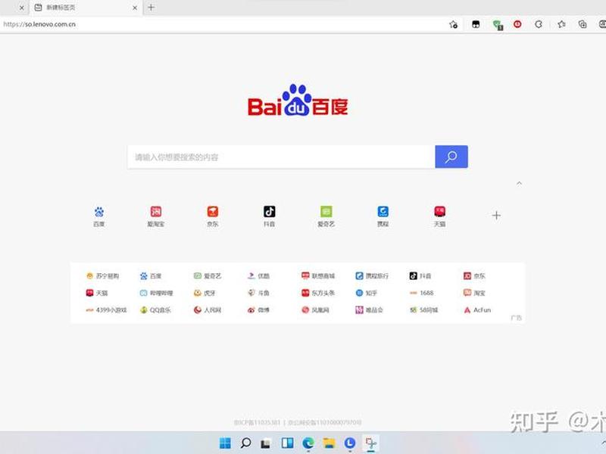The height and width of the screenshot is (454, 606).
Task: Click the blue search magnifier button
Action: click(x=451, y=157)
